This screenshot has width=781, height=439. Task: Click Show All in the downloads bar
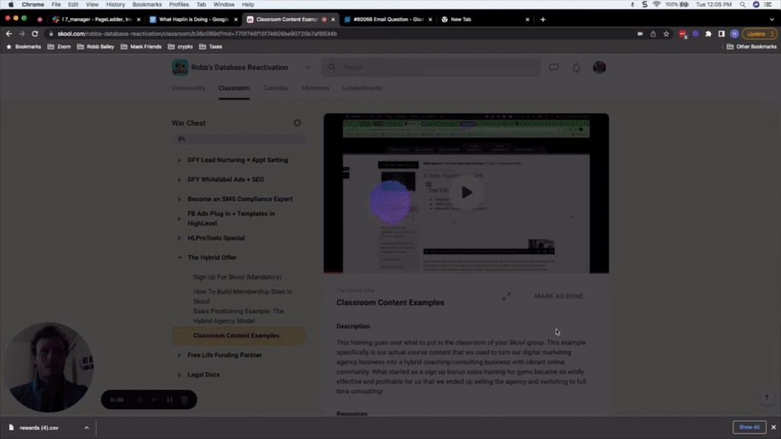[748, 427]
